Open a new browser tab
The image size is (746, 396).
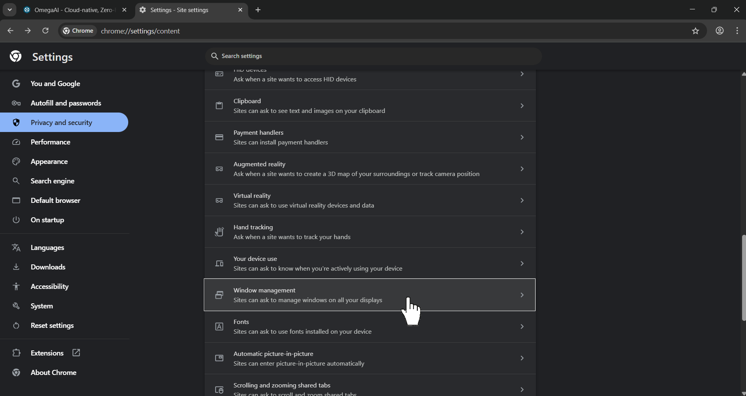coord(258,10)
